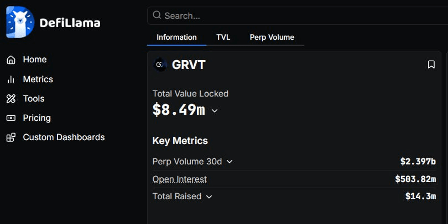Expand the $8.49m TVL breakdown chevron

215,111
